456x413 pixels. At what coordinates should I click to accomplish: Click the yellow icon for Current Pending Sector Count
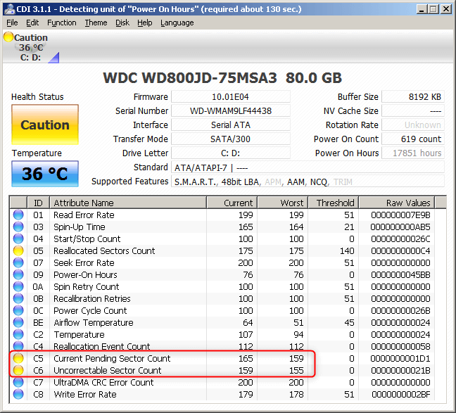coord(18,358)
